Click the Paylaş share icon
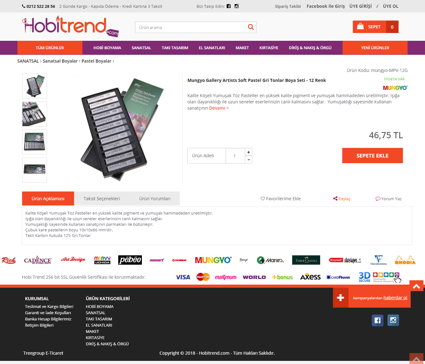Screen dimensions: 425x364 (x=335, y=199)
